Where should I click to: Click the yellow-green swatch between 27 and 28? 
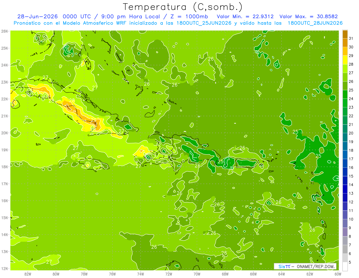pyautogui.click(x=345, y=69)
